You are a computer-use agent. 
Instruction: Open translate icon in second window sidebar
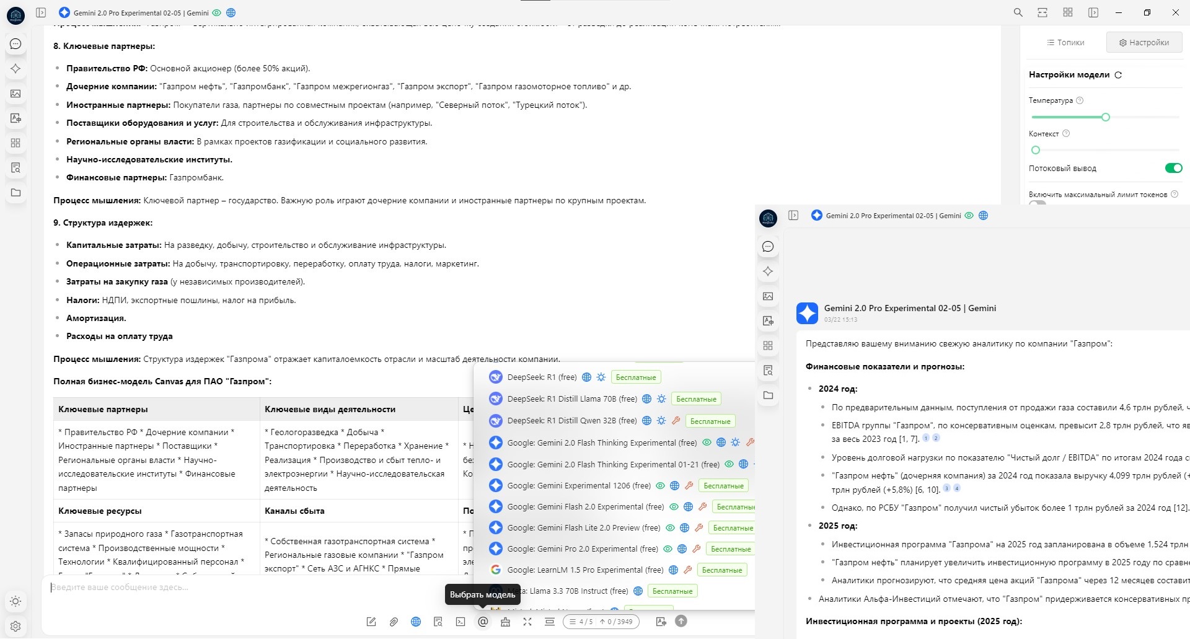[x=768, y=321]
